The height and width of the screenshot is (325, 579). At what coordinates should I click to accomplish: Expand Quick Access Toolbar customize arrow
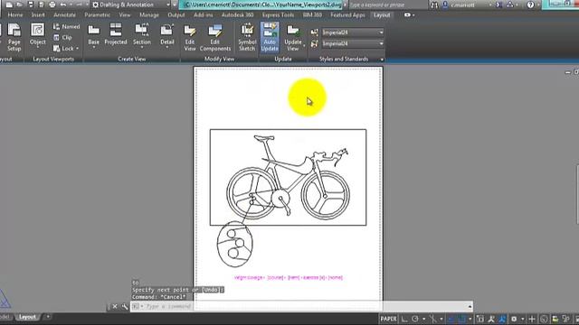pyautogui.click(x=175, y=5)
